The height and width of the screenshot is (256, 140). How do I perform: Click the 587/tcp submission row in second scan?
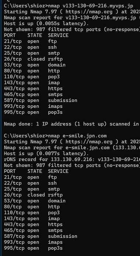(x=41, y=236)
